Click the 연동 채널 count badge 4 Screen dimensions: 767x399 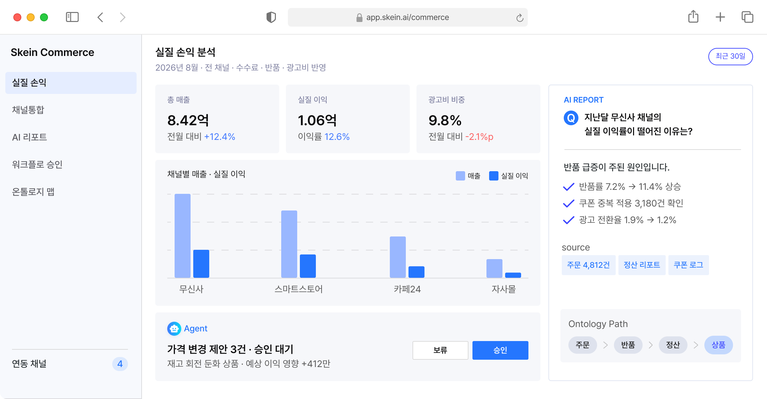[120, 364]
